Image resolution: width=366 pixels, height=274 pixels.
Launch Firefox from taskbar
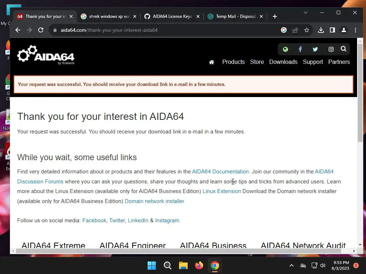coord(199,265)
